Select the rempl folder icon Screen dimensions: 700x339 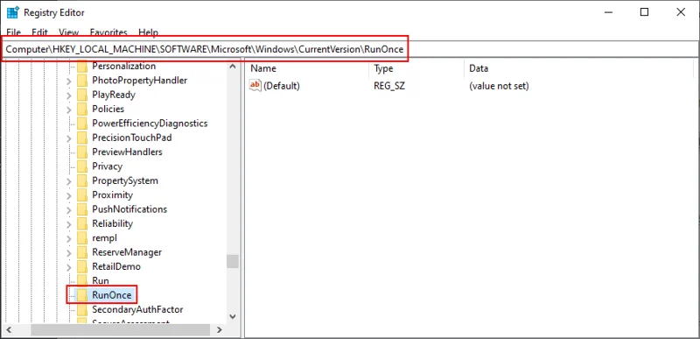pyautogui.click(x=82, y=237)
